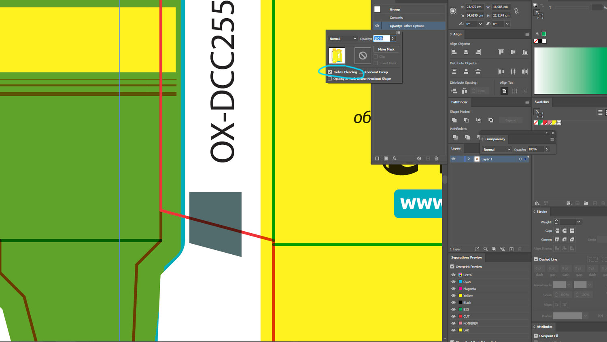
Task: Switch to Pathfinder panel tab
Action: click(x=459, y=102)
